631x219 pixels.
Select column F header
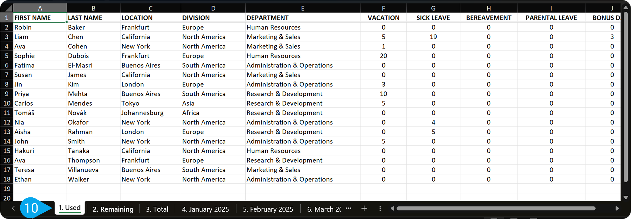click(x=383, y=8)
